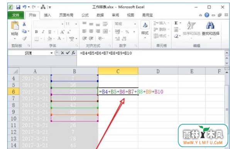Toggle Center text alignment
The image size is (230, 149).
point(91,31)
